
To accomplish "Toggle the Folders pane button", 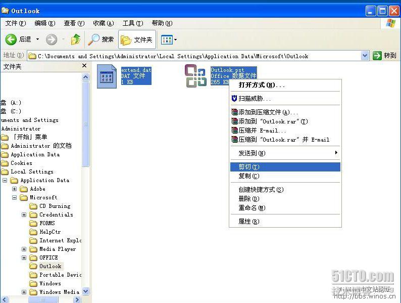I will click(x=137, y=39).
